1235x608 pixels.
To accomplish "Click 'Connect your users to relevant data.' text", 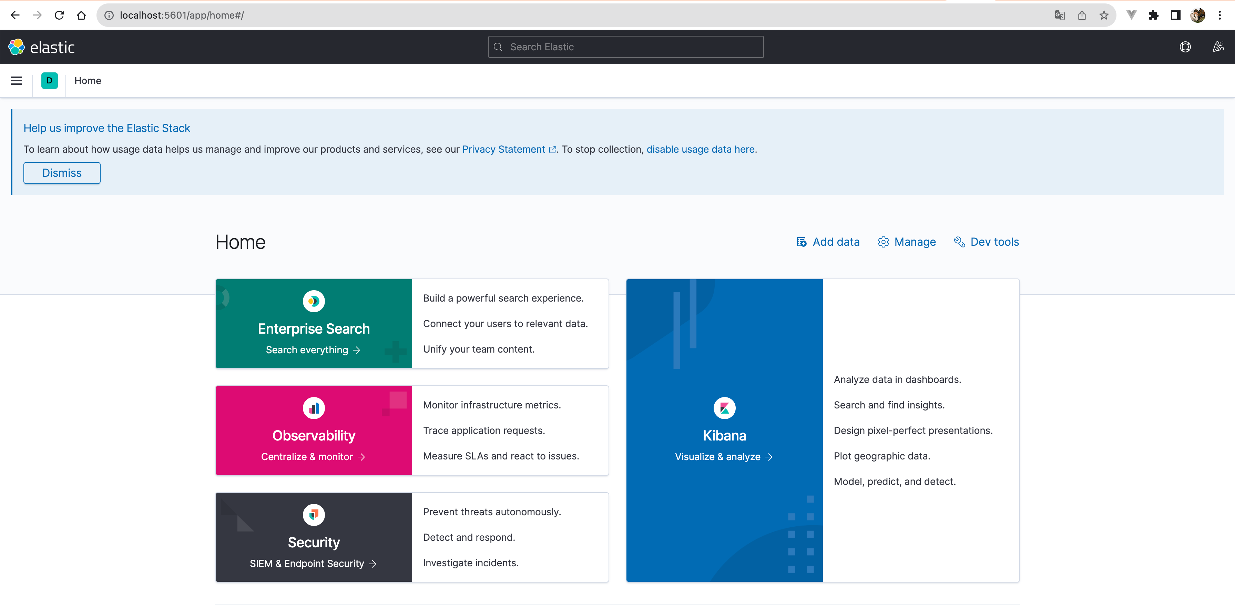I will [505, 324].
